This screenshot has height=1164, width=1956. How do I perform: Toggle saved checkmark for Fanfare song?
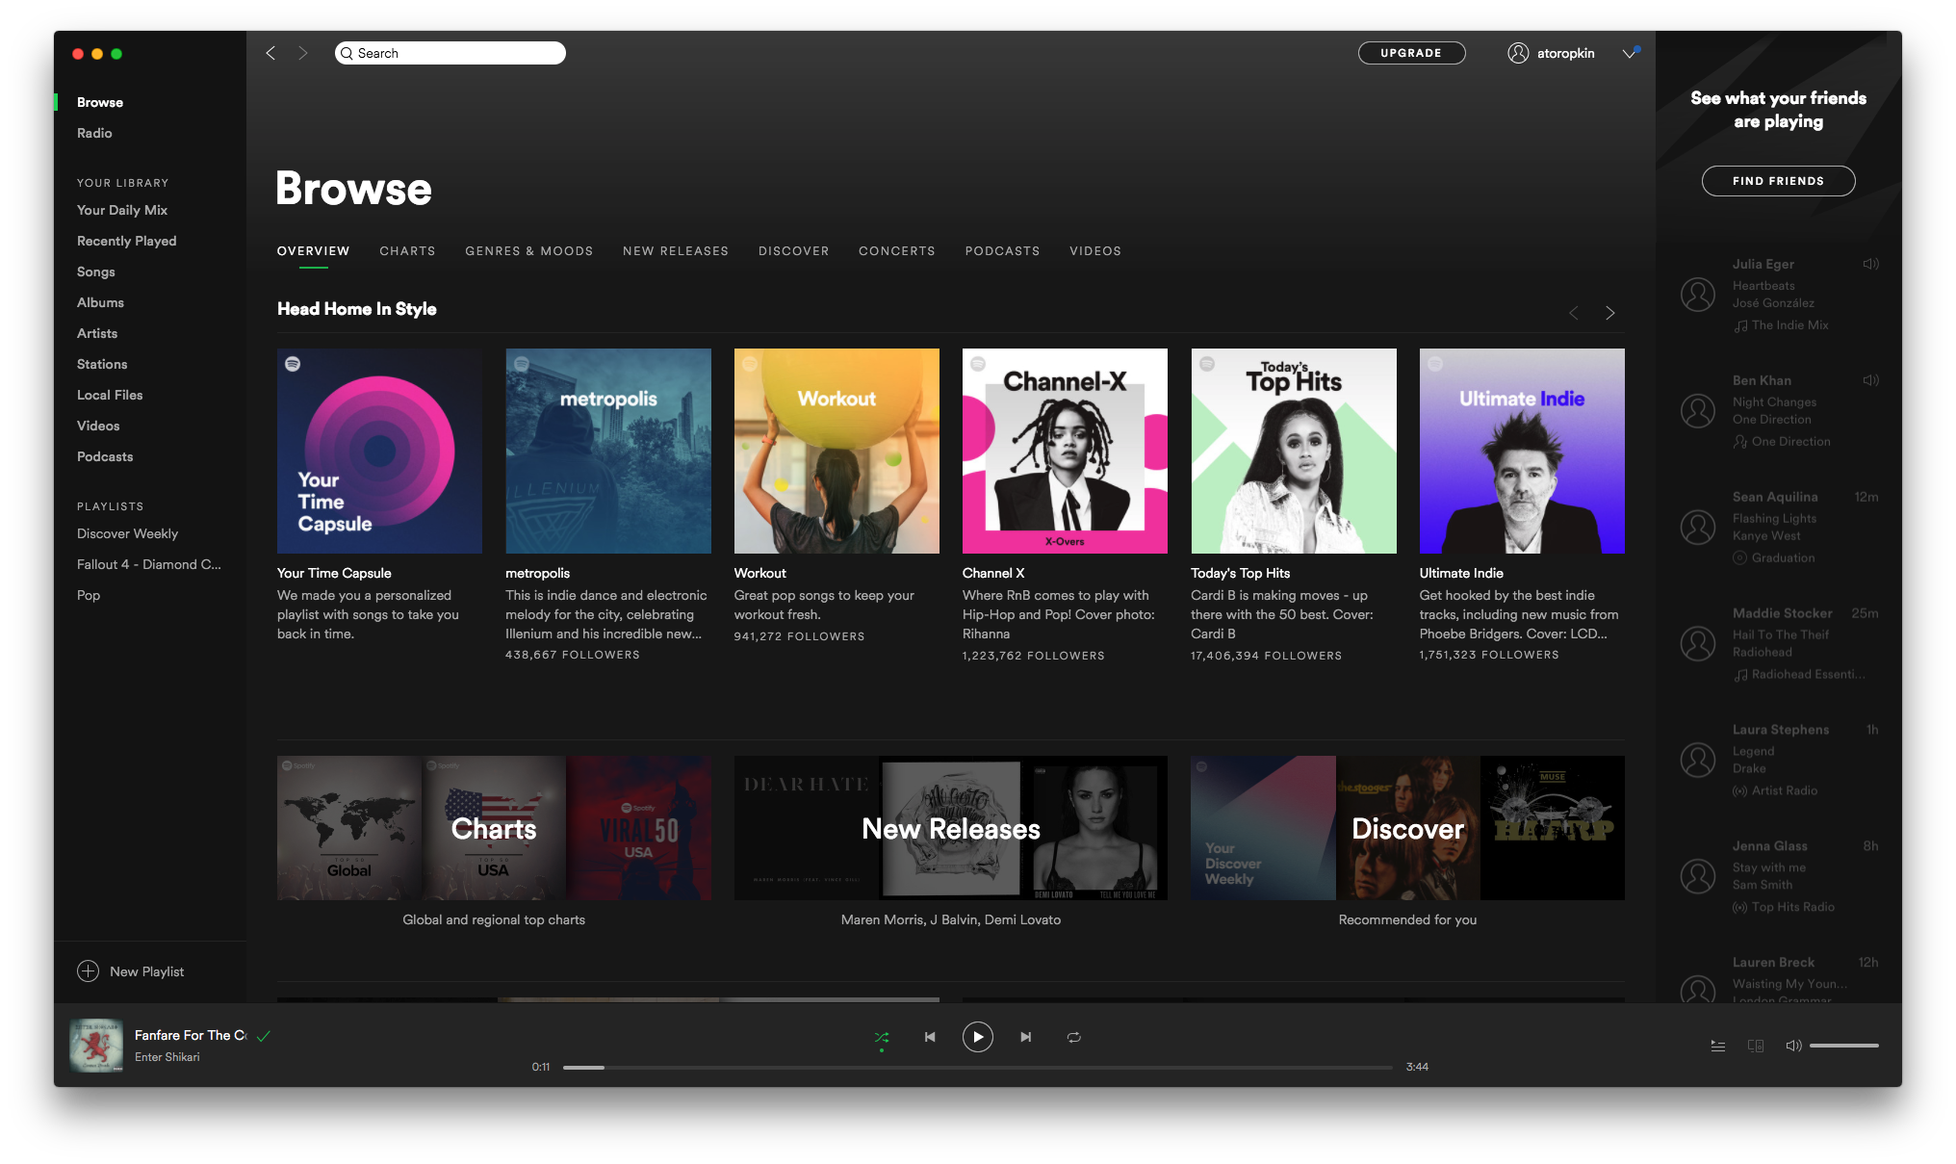click(x=264, y=1036)
